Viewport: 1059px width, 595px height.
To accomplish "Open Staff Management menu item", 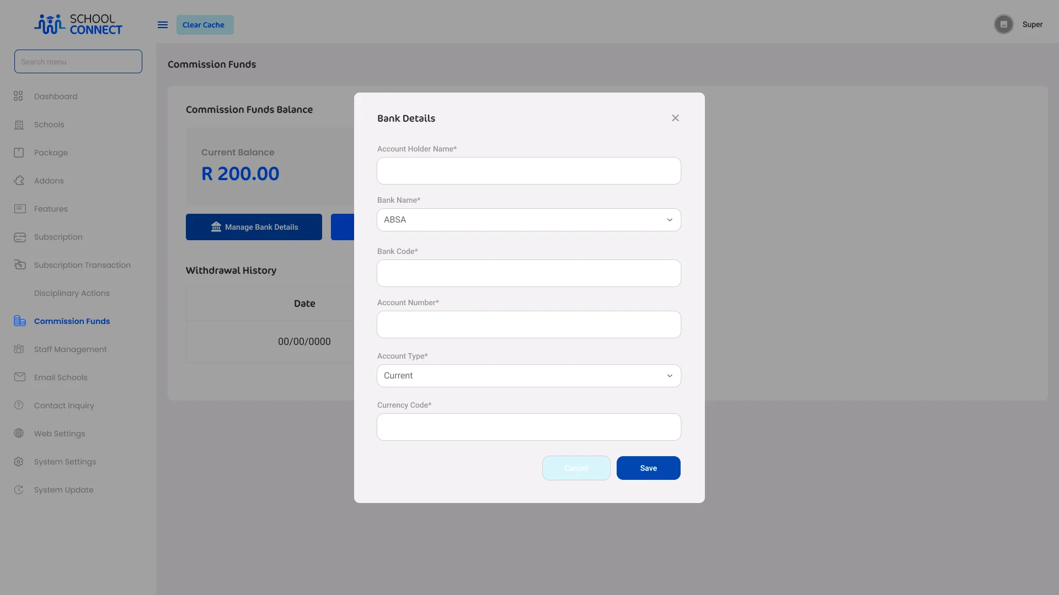I will 71,349.
